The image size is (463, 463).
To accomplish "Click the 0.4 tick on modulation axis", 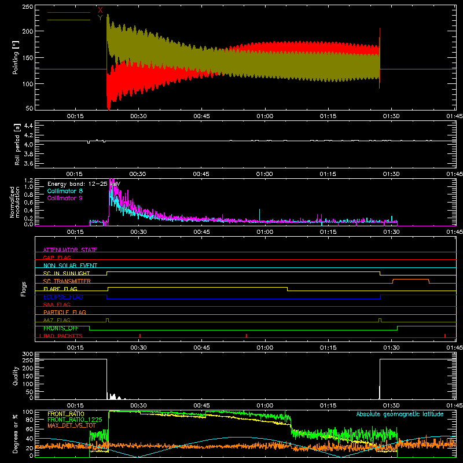I will (28, 210).
